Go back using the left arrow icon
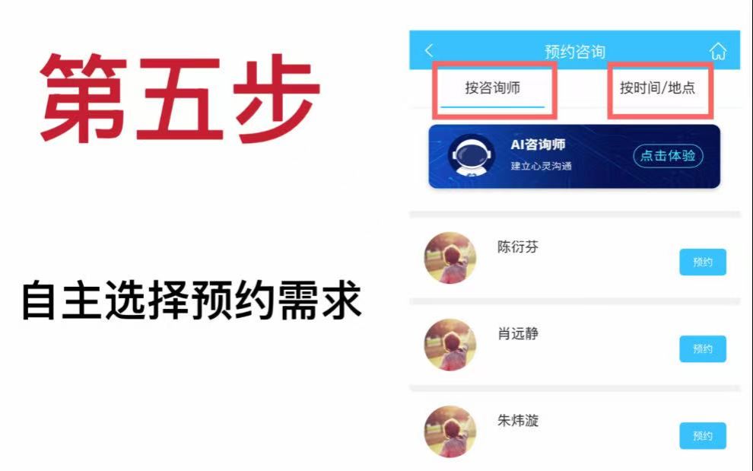 (429, 50)
